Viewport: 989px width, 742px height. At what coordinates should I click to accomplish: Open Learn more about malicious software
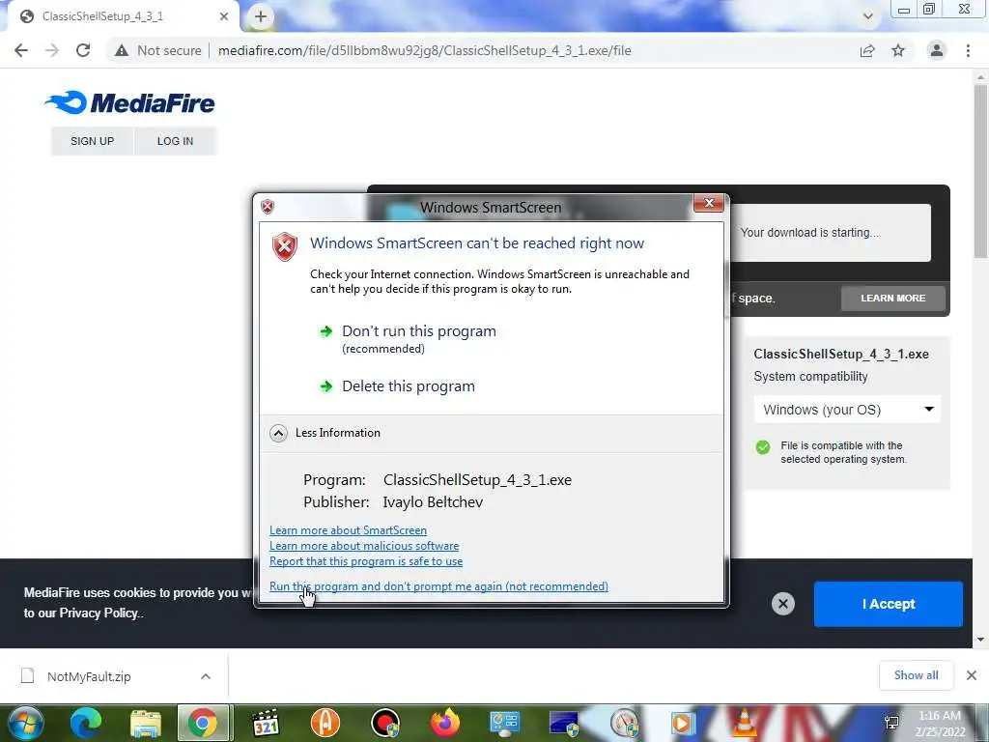click(364, 546)
